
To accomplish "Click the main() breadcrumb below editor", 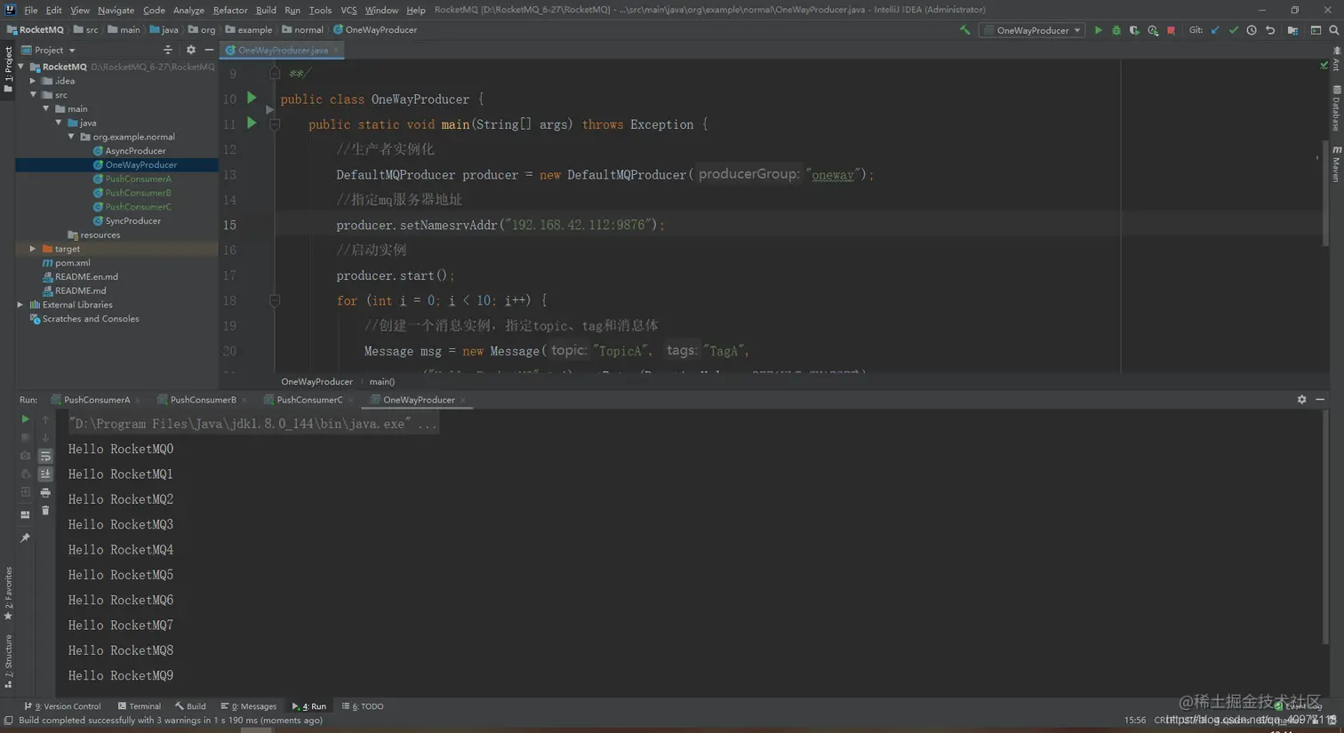I will [x=382, y=382].
